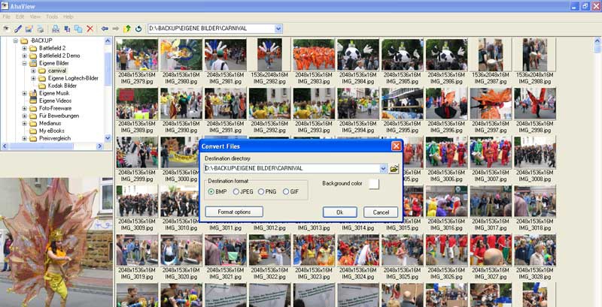The image size is (602, 307).
Task: Collapse the Eigene Bilder tree node
Action: pos(24,63)
